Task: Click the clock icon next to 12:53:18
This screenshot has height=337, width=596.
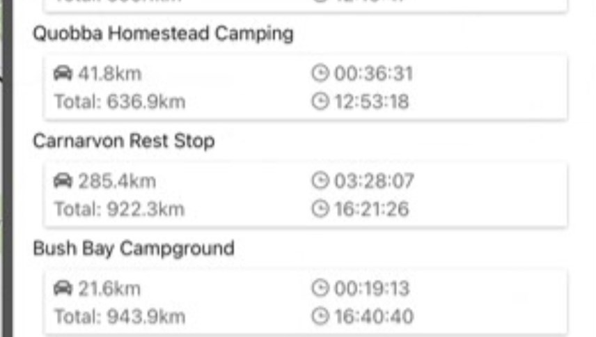Action: coord(320,102)
